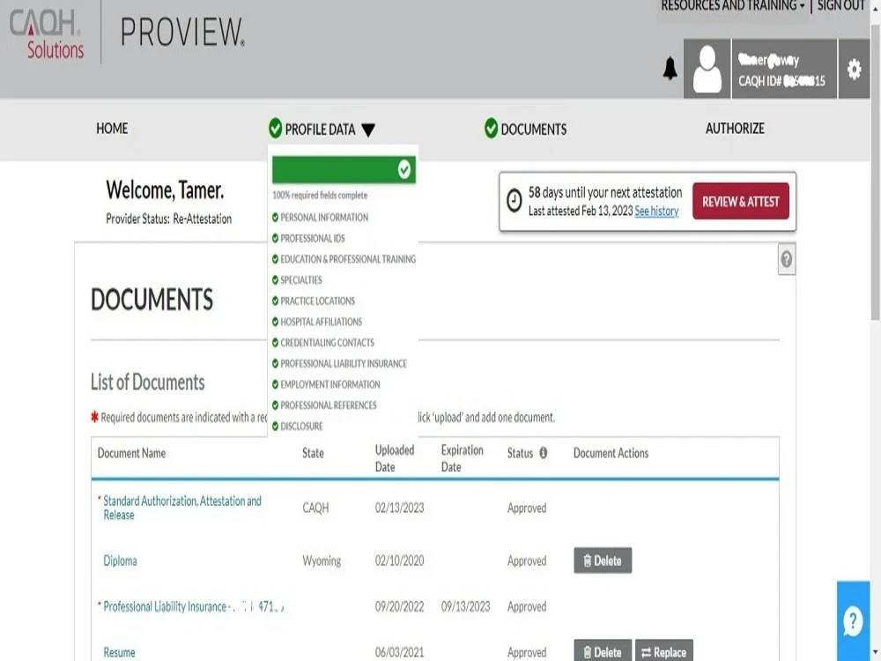
Task: Open Practice Locations menu item
Action: (x=317, y=301)
